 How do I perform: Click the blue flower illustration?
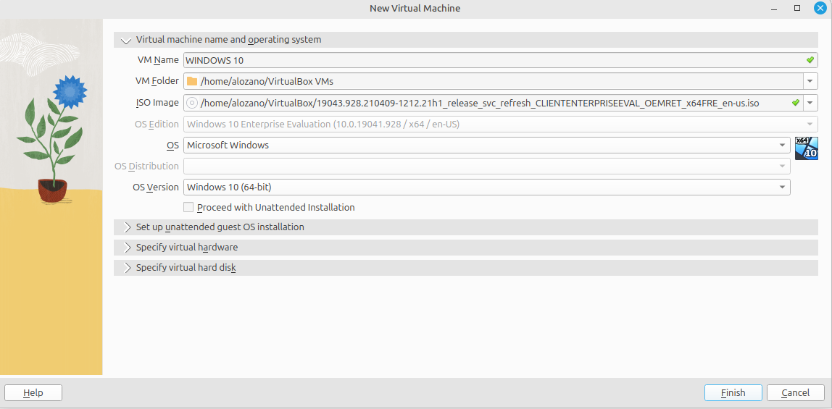[x=70, y=90]
